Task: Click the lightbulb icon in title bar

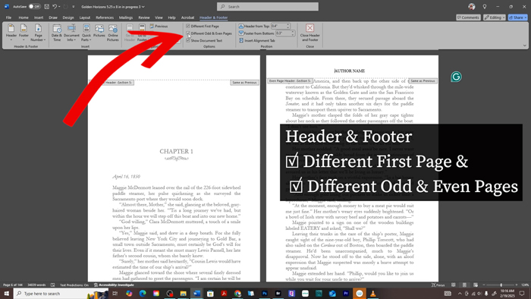Action: 485,6
